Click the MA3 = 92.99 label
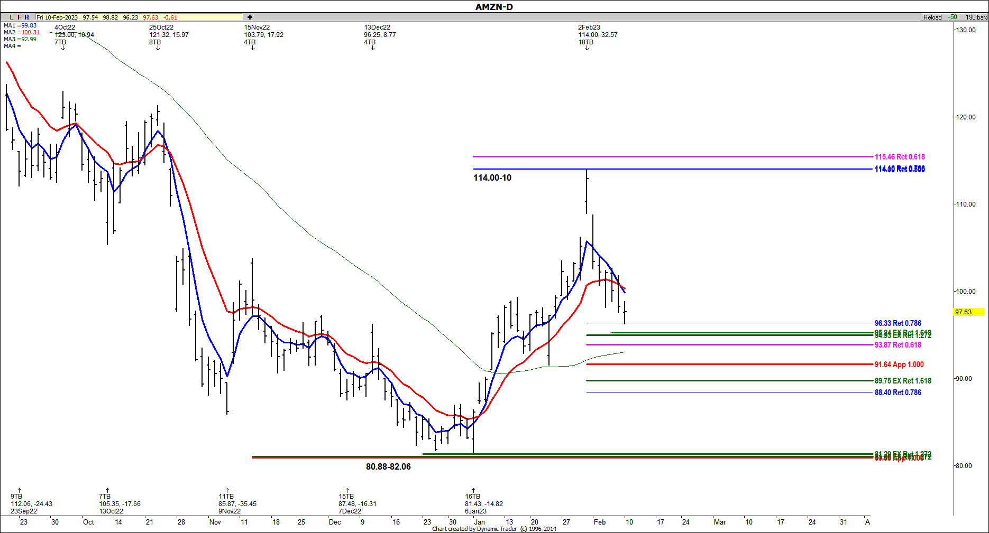 coord(20,39)
